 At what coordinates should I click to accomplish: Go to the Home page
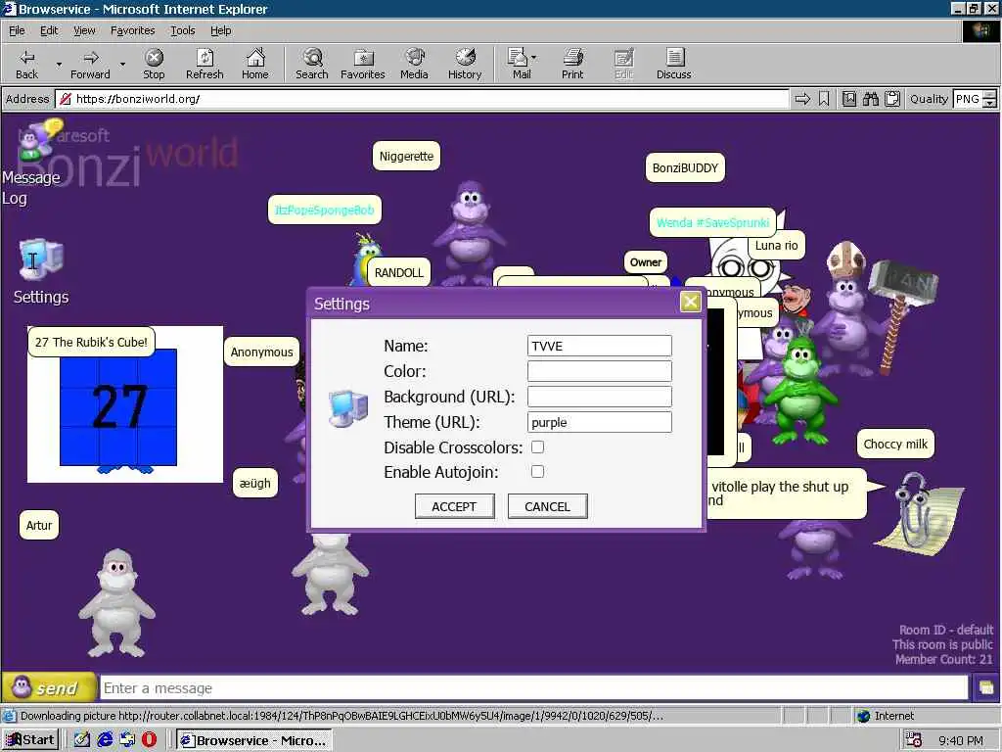click(255, 64)
